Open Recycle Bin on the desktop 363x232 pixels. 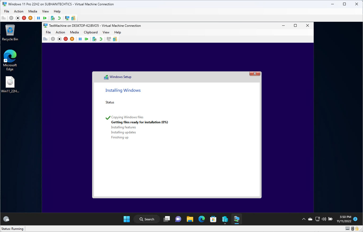coord(10,30)
